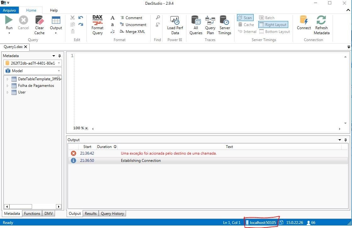Expand the Folha de Pagamentos table node
Image resolution: width=352 pixels, height=228 pixels.
click(8, 86)
